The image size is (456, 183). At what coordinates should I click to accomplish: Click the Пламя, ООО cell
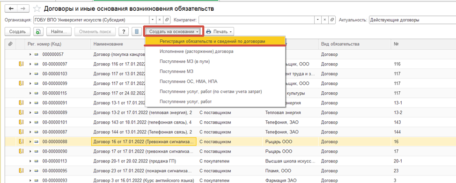(291, 170)
